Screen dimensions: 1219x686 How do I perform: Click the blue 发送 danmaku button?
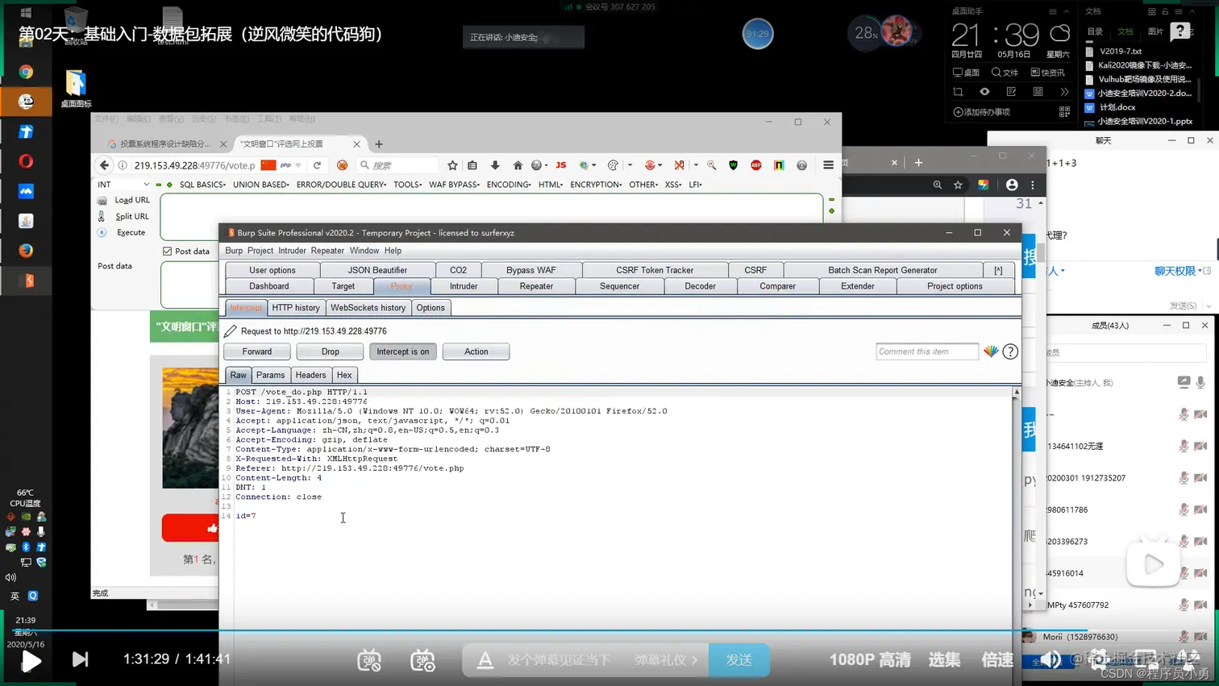click(738, 659)
